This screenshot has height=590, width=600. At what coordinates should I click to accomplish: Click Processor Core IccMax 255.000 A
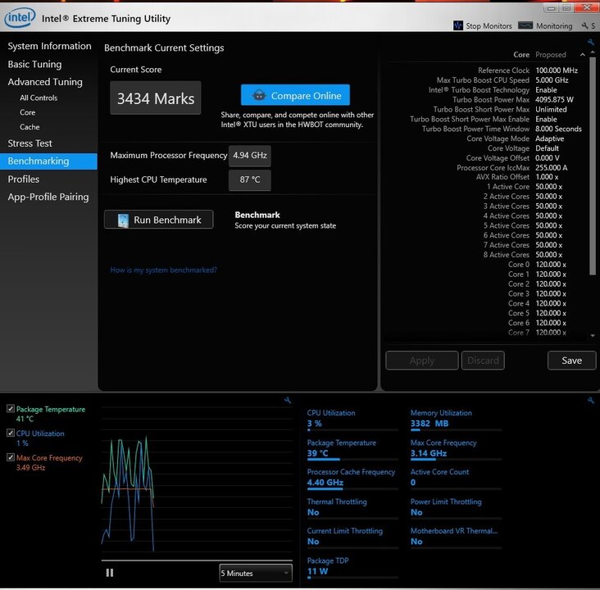(552, 168)
